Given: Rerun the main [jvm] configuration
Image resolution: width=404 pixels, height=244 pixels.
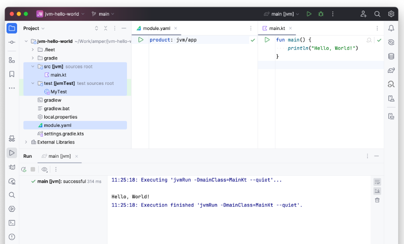Looking at the screenshot, I should [24, 169].
